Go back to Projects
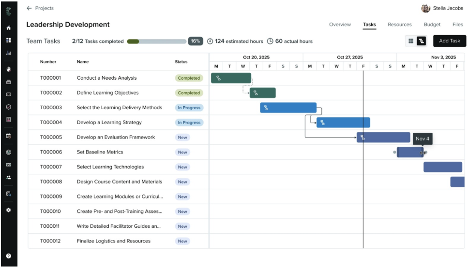Image resolution: width=468 pixels, height=267 pixels. [40, 8]
